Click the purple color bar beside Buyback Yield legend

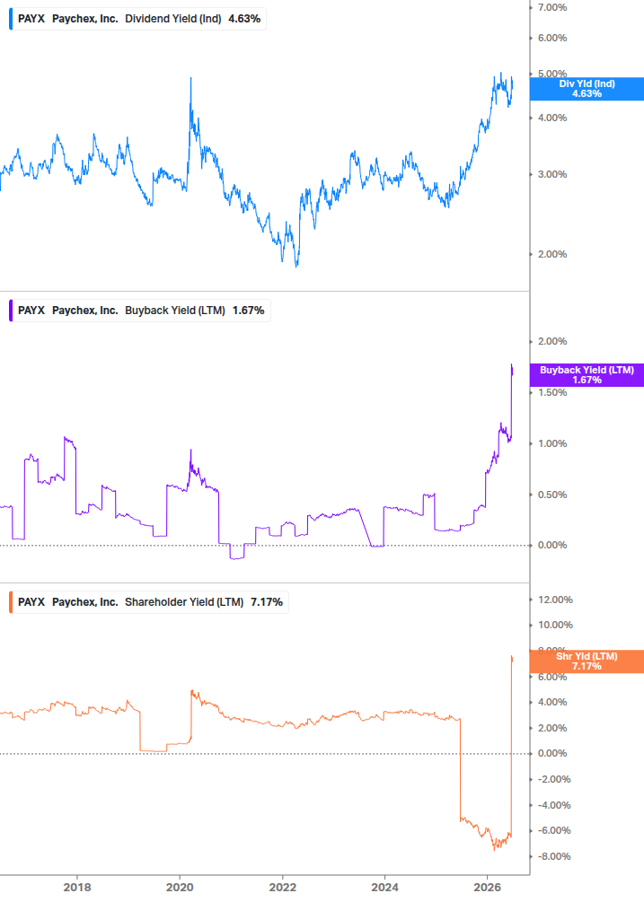[x=11, y=311]
